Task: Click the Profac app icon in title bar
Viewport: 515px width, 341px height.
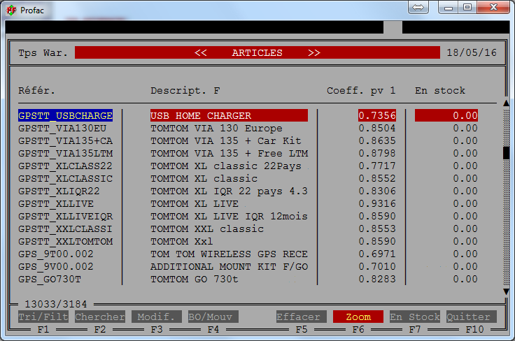Action: click(x=9, y=8)
